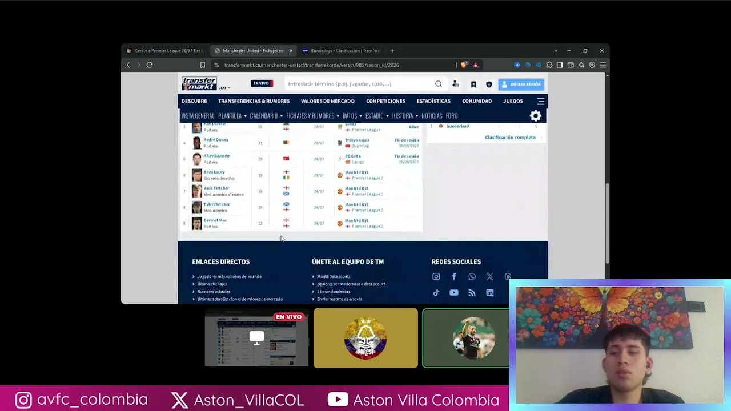Open Altay Bayindir's player profile
Image resolution: width=731 pixels, height=411 pixels.
[x=216, y=156]
